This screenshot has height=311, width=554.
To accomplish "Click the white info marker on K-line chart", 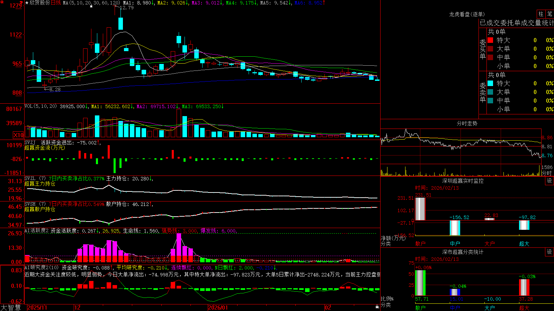I will click(91, 6).
